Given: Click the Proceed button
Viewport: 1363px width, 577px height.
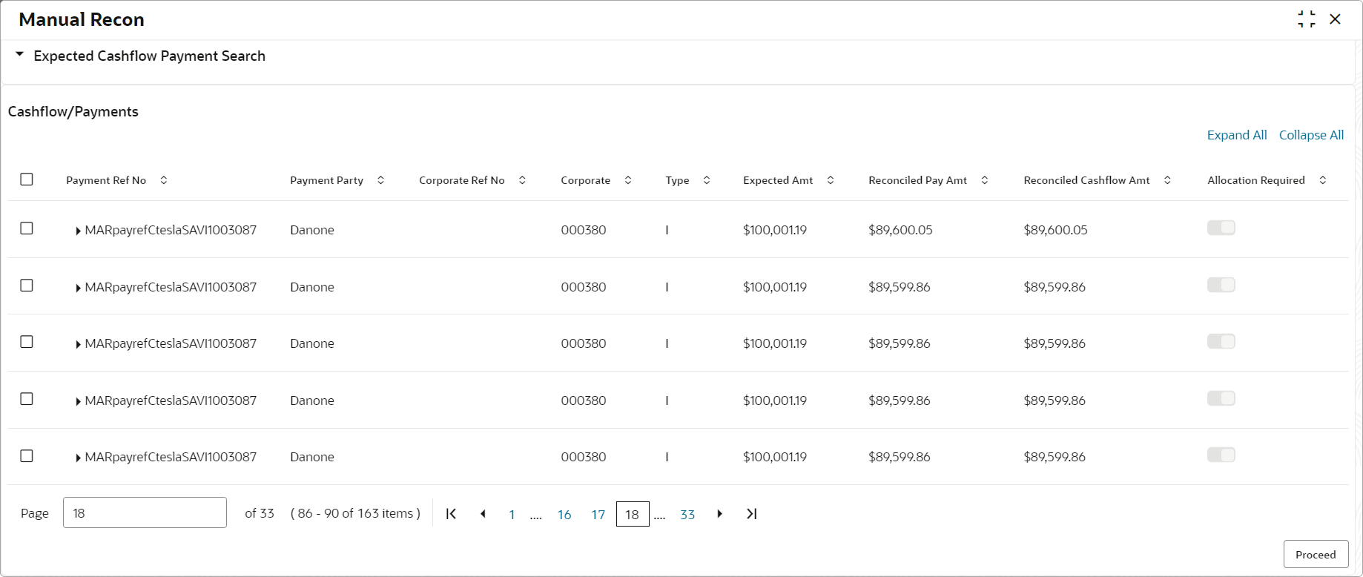Looking at the screenshot, I should pos(1316,554).
